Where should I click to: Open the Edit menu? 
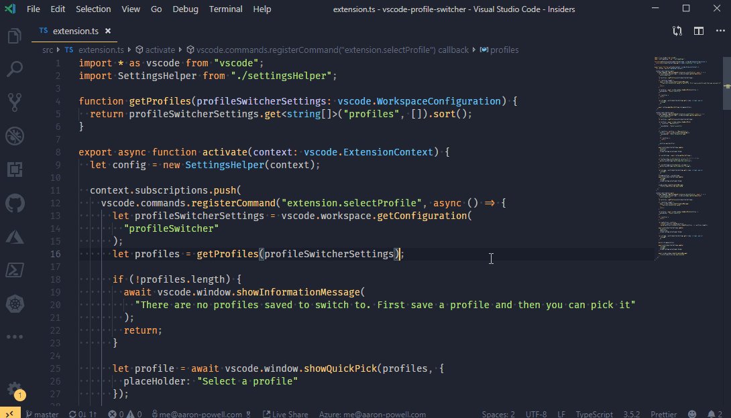pos(58,9)
